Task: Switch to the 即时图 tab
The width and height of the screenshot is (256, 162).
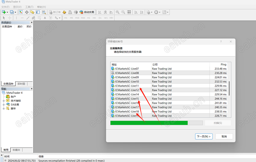Action: (x=21, y=84)
